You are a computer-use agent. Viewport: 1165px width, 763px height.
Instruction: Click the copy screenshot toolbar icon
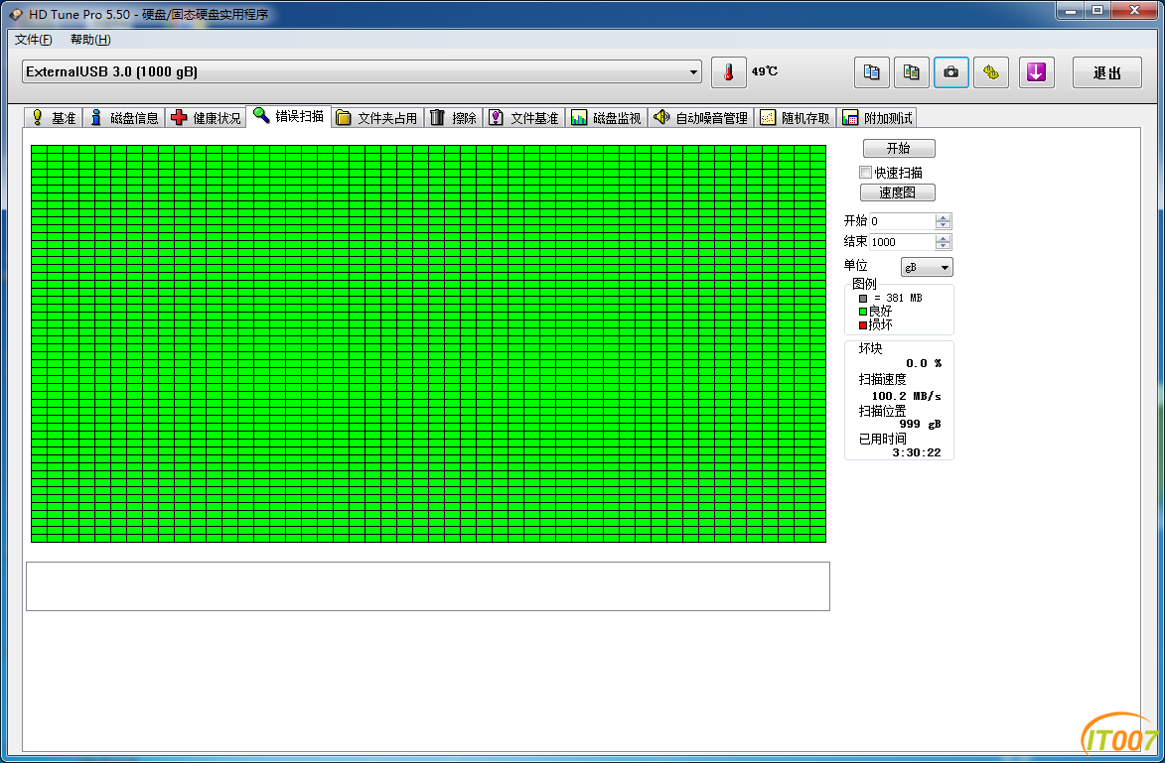click(911, 72)
